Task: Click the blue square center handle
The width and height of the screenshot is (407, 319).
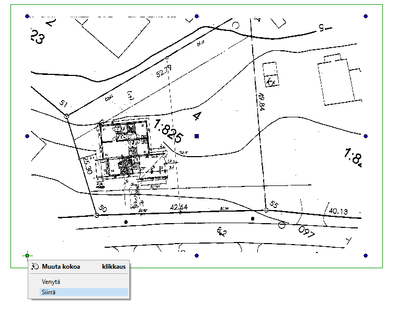Action: pyautogui.click(x=197, y=136)
